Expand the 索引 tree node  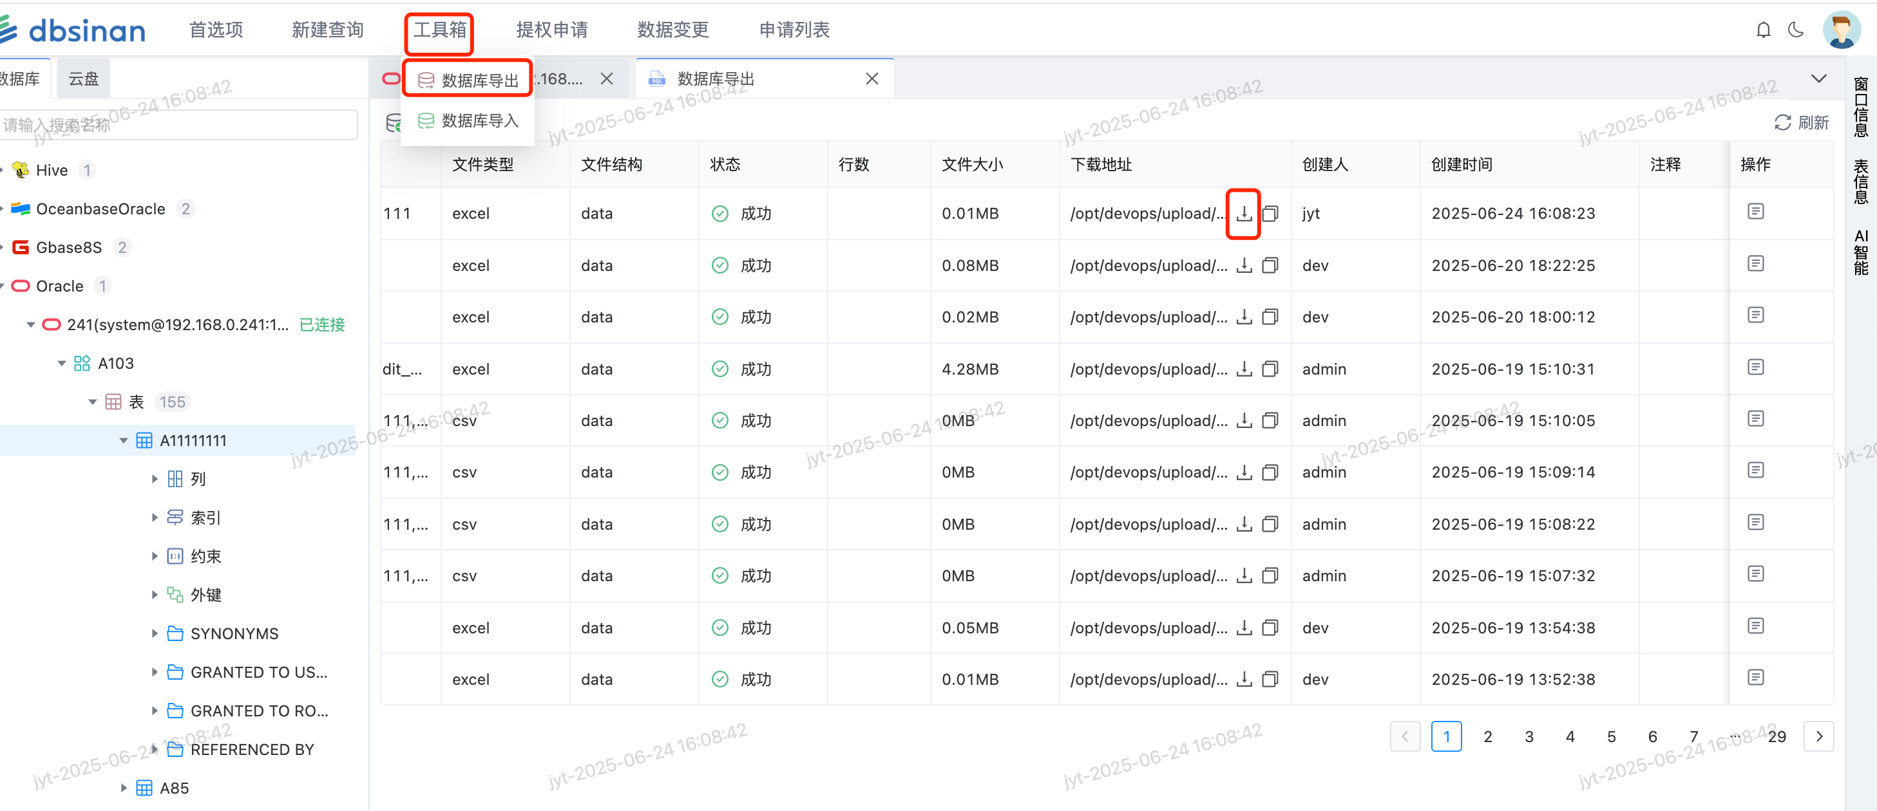pos(155,517)
